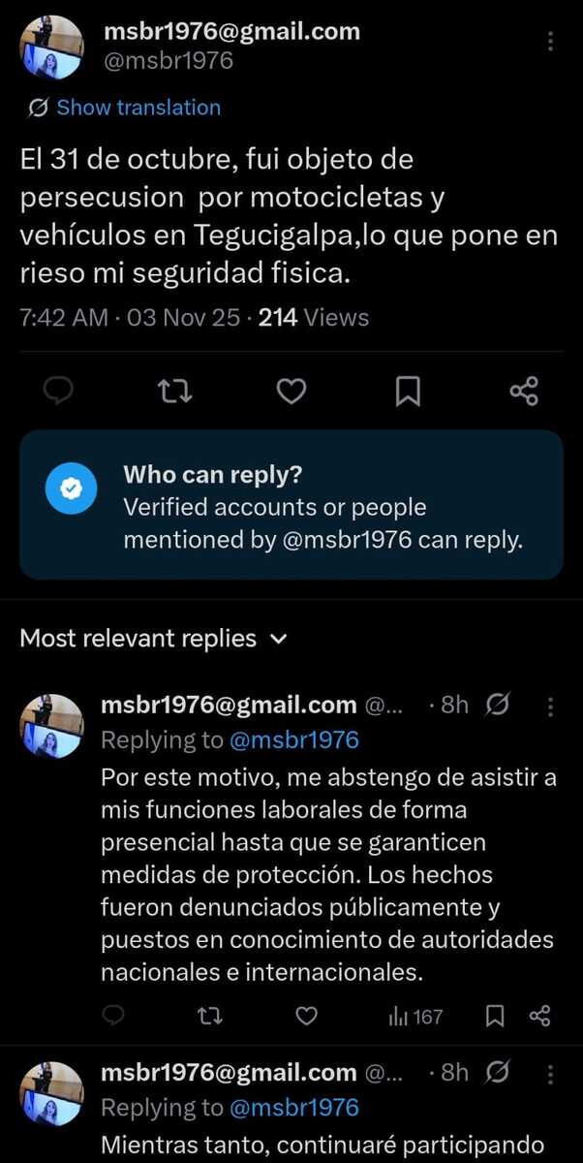The image size is (583, 1163).
Task: Bookmark the first reply
Action: pos(494,1016)
